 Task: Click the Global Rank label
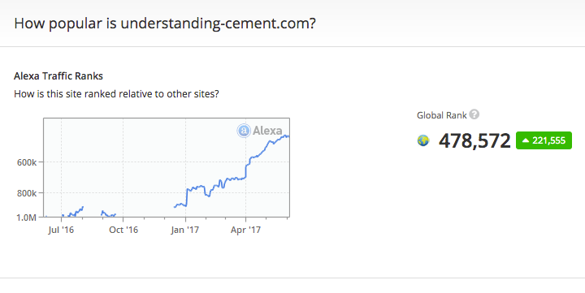click(441, 115)
